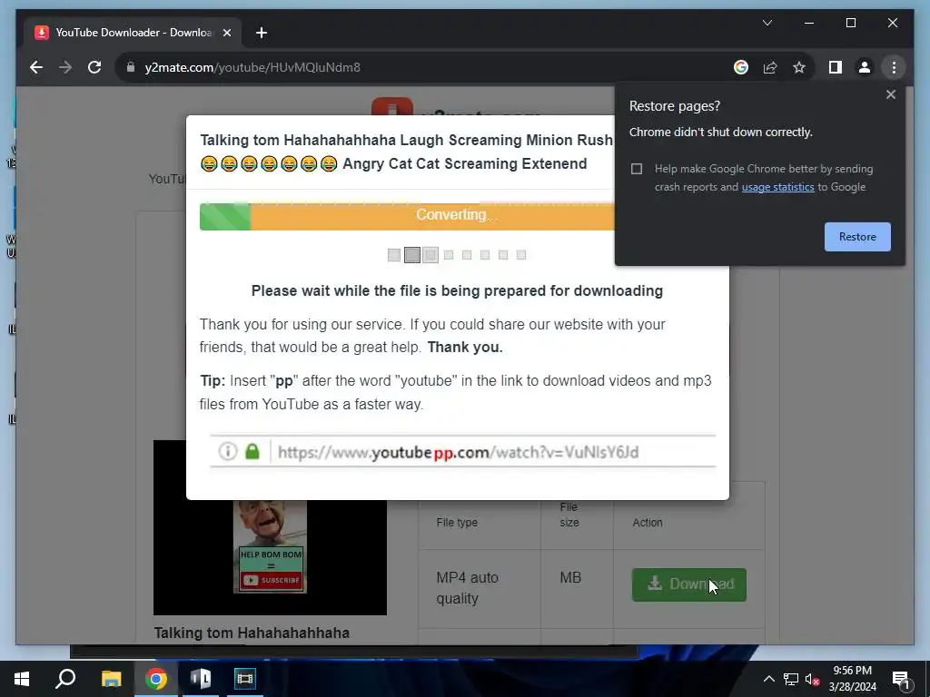Open Chrome side panel
The width and height of the screenshot is (930, 697).
pyautogui.click(x=836, y=67)
